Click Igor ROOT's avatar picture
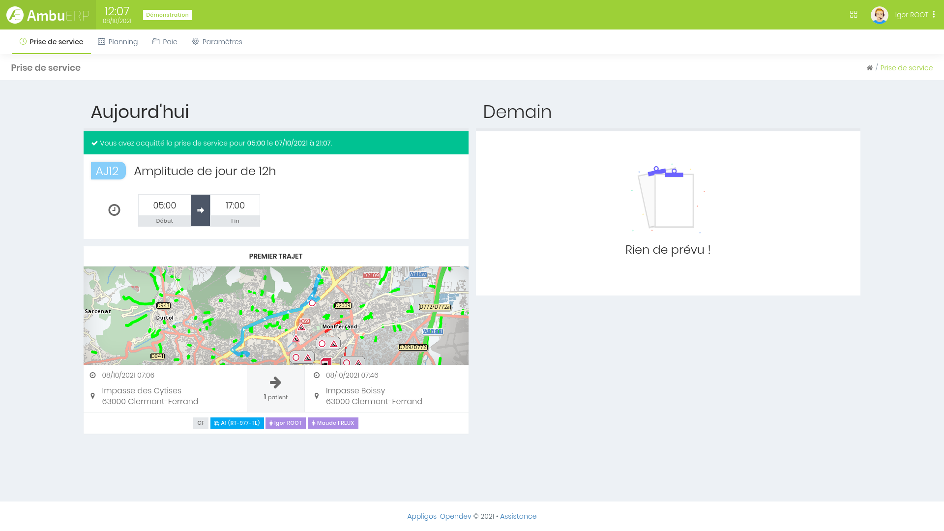Screen dimensions: 944x531 (879, 15)
